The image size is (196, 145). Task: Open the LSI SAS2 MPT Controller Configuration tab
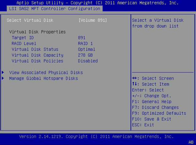click(x=55, y=9)
